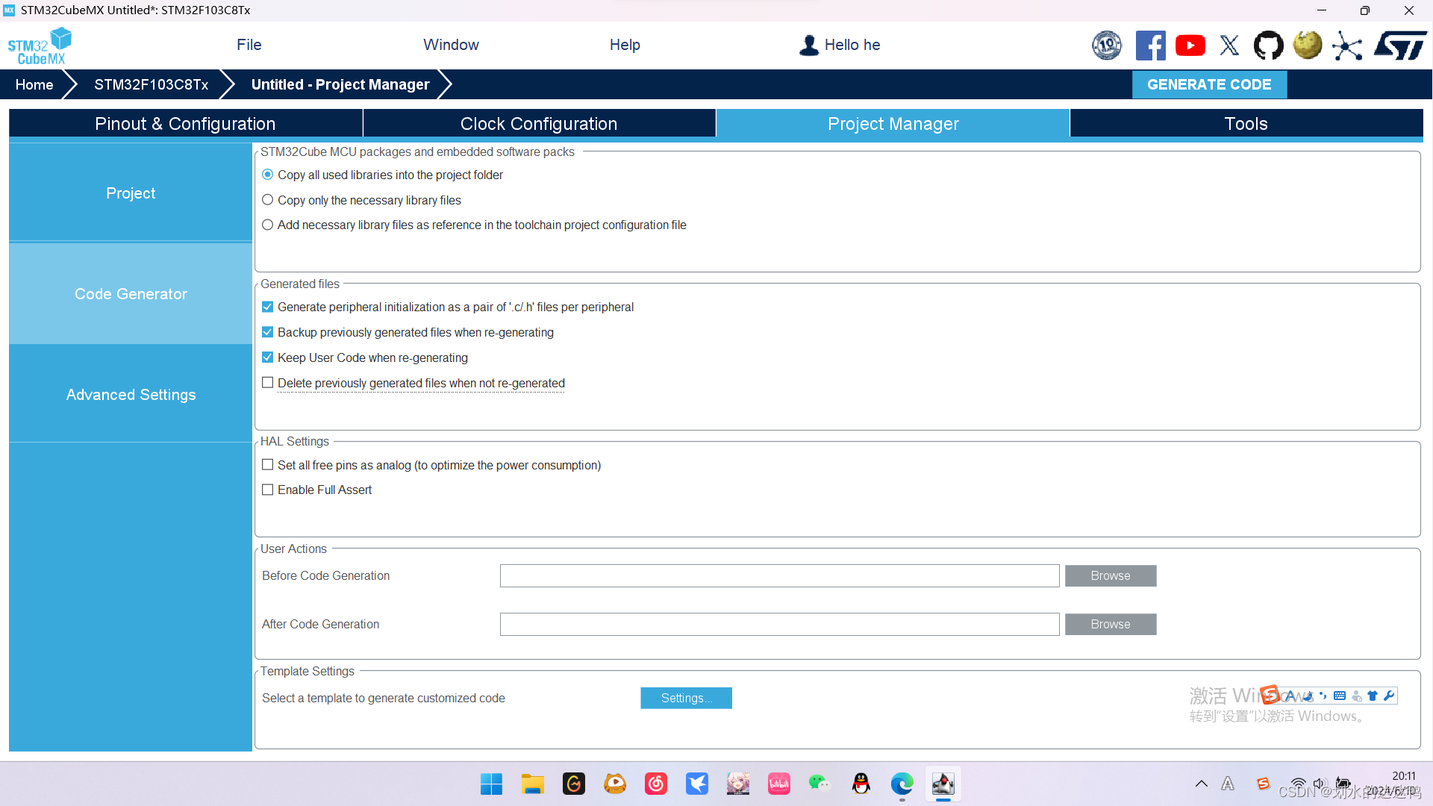Open the Help menu

click(625, 45)
